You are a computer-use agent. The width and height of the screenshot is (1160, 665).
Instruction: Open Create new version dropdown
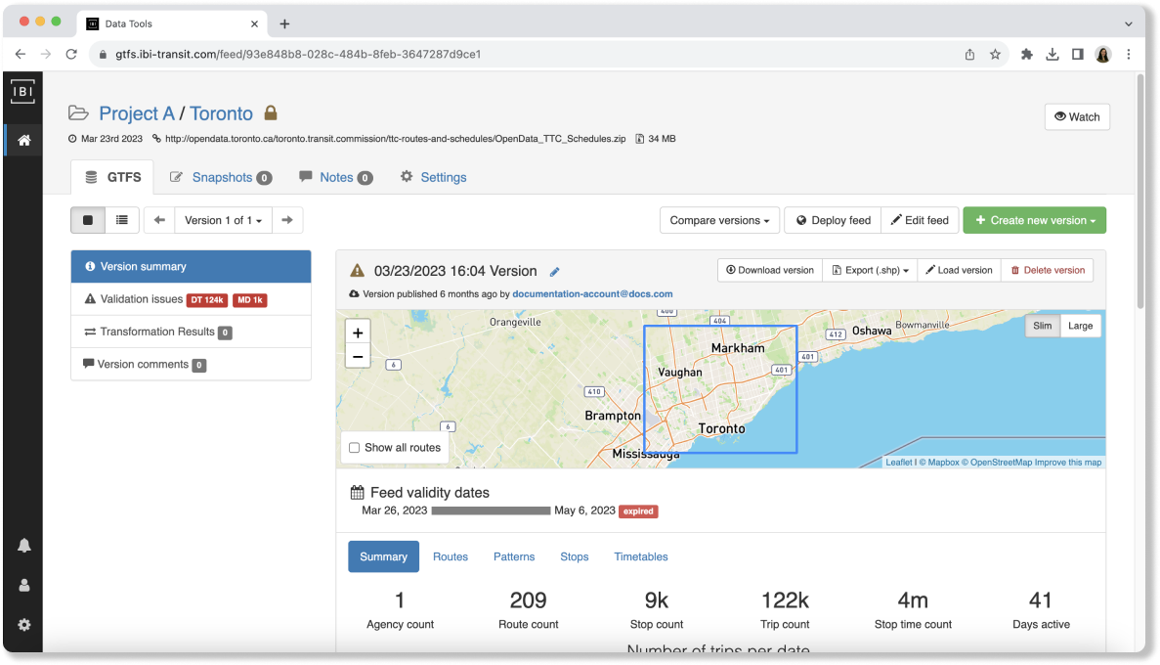pyautogui.click(x=1034, y=220)
